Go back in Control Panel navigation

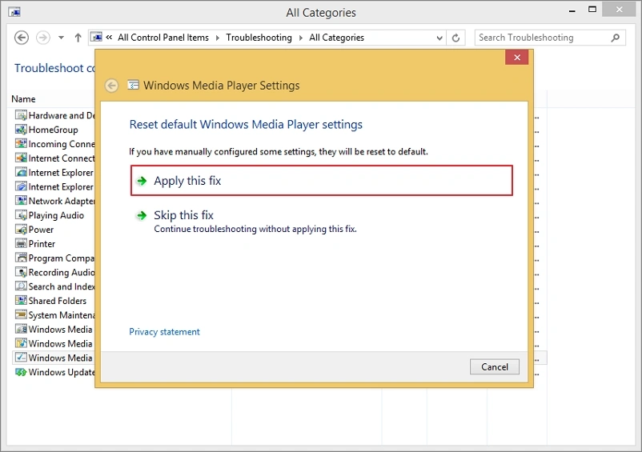tap(22, 38)
